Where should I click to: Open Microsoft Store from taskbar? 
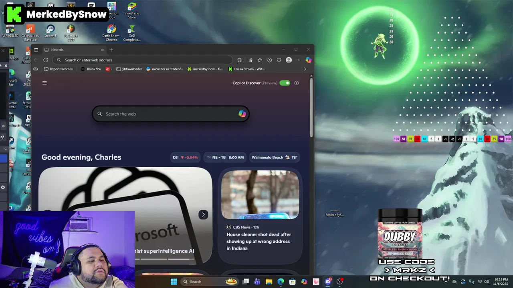293,282
